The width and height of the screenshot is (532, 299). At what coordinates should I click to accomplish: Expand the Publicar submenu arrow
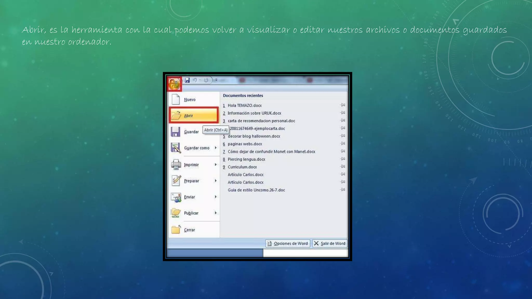(216, 213)
